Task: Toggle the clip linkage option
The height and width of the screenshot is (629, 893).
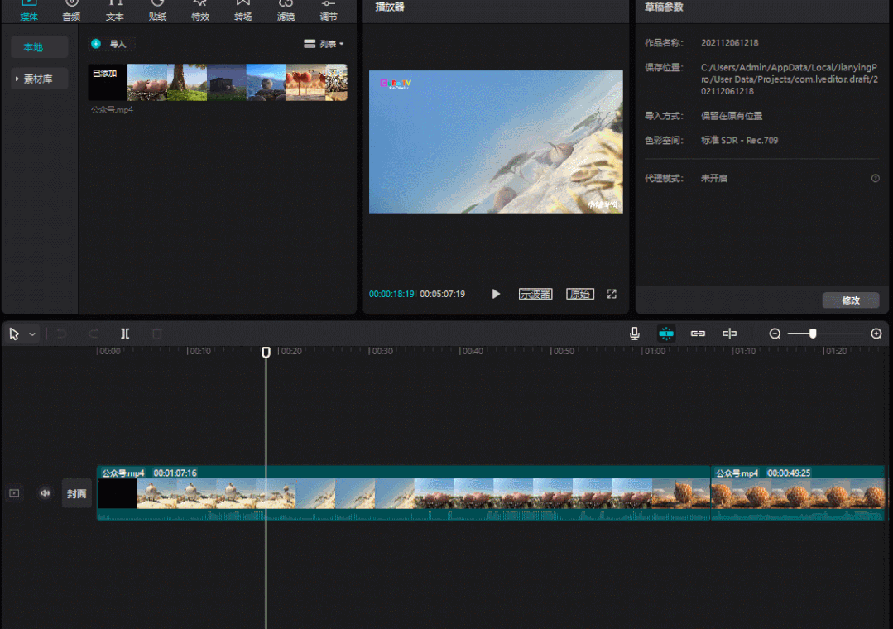Action: (698, 334)
